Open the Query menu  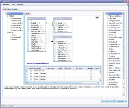pos(13,5)
